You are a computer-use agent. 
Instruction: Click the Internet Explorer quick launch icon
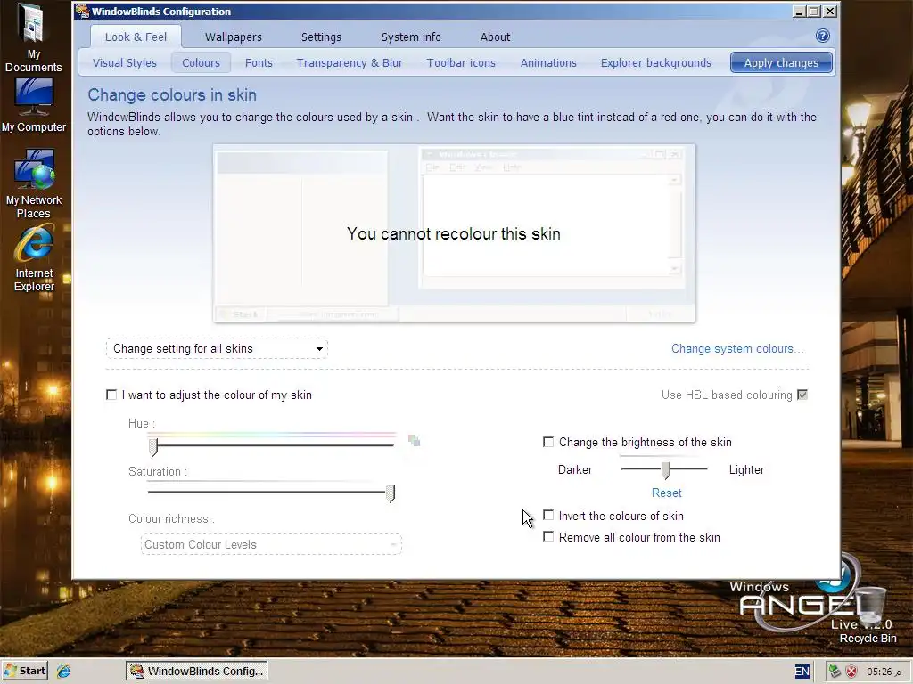tap(63, 671)
